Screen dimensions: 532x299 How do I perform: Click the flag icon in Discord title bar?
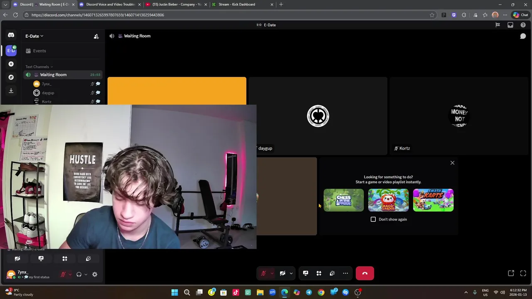click(x=498, y=25)
